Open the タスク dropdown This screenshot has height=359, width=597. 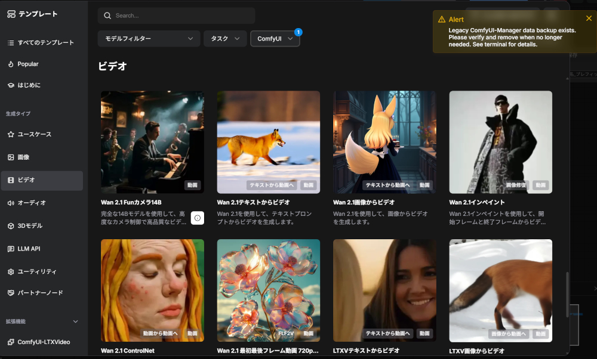225,39
